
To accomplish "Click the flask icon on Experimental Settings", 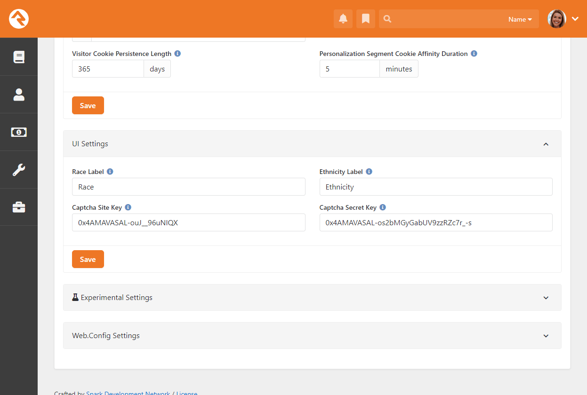I will click(75, 297).
